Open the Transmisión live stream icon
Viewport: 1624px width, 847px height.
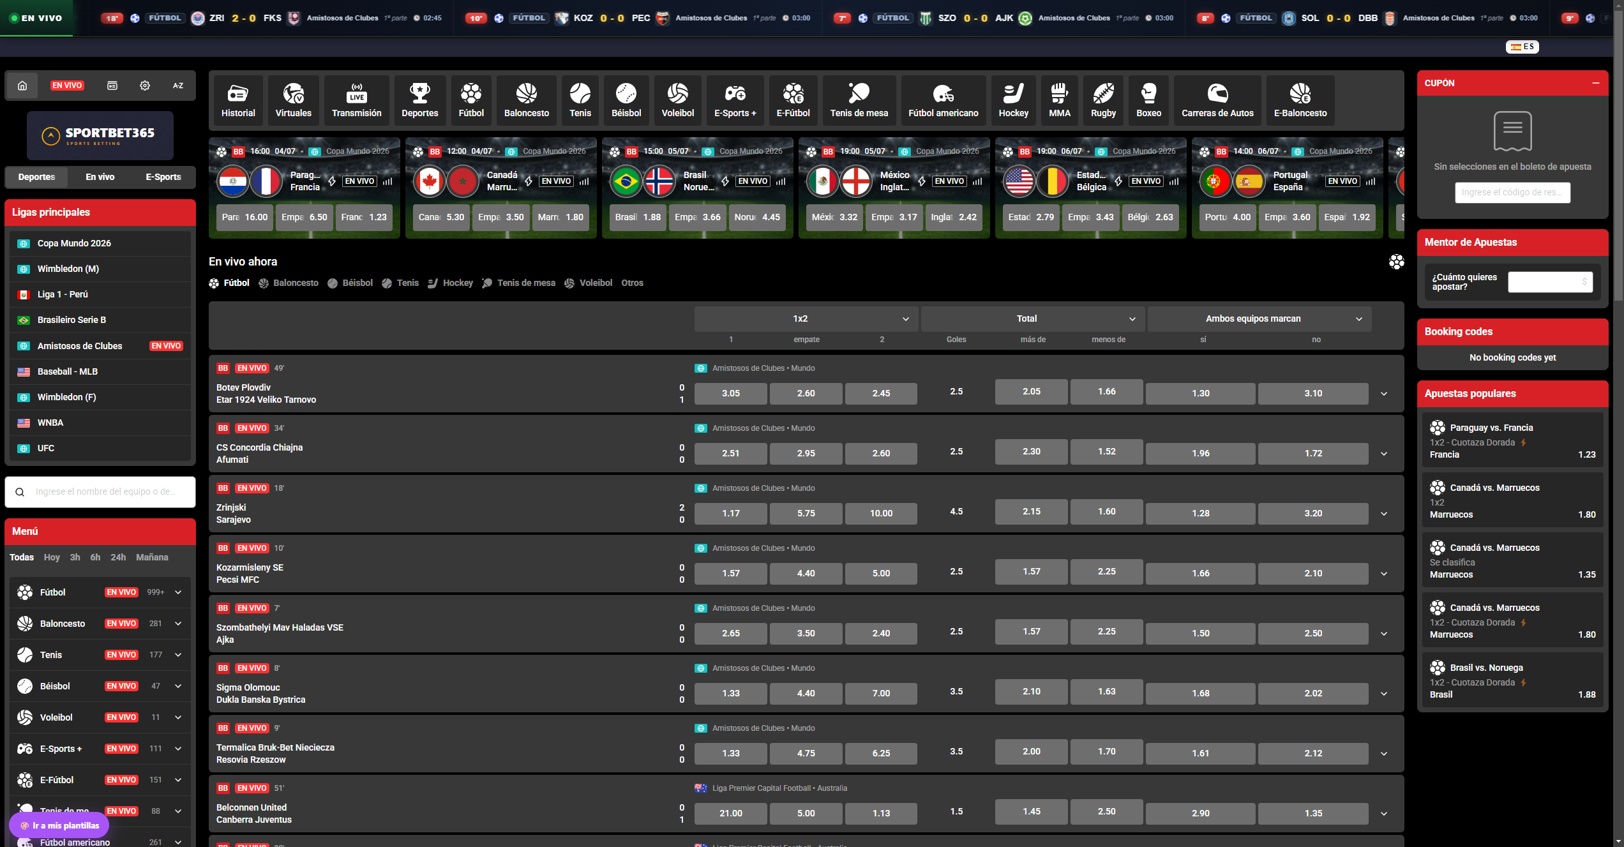[357, 101]
